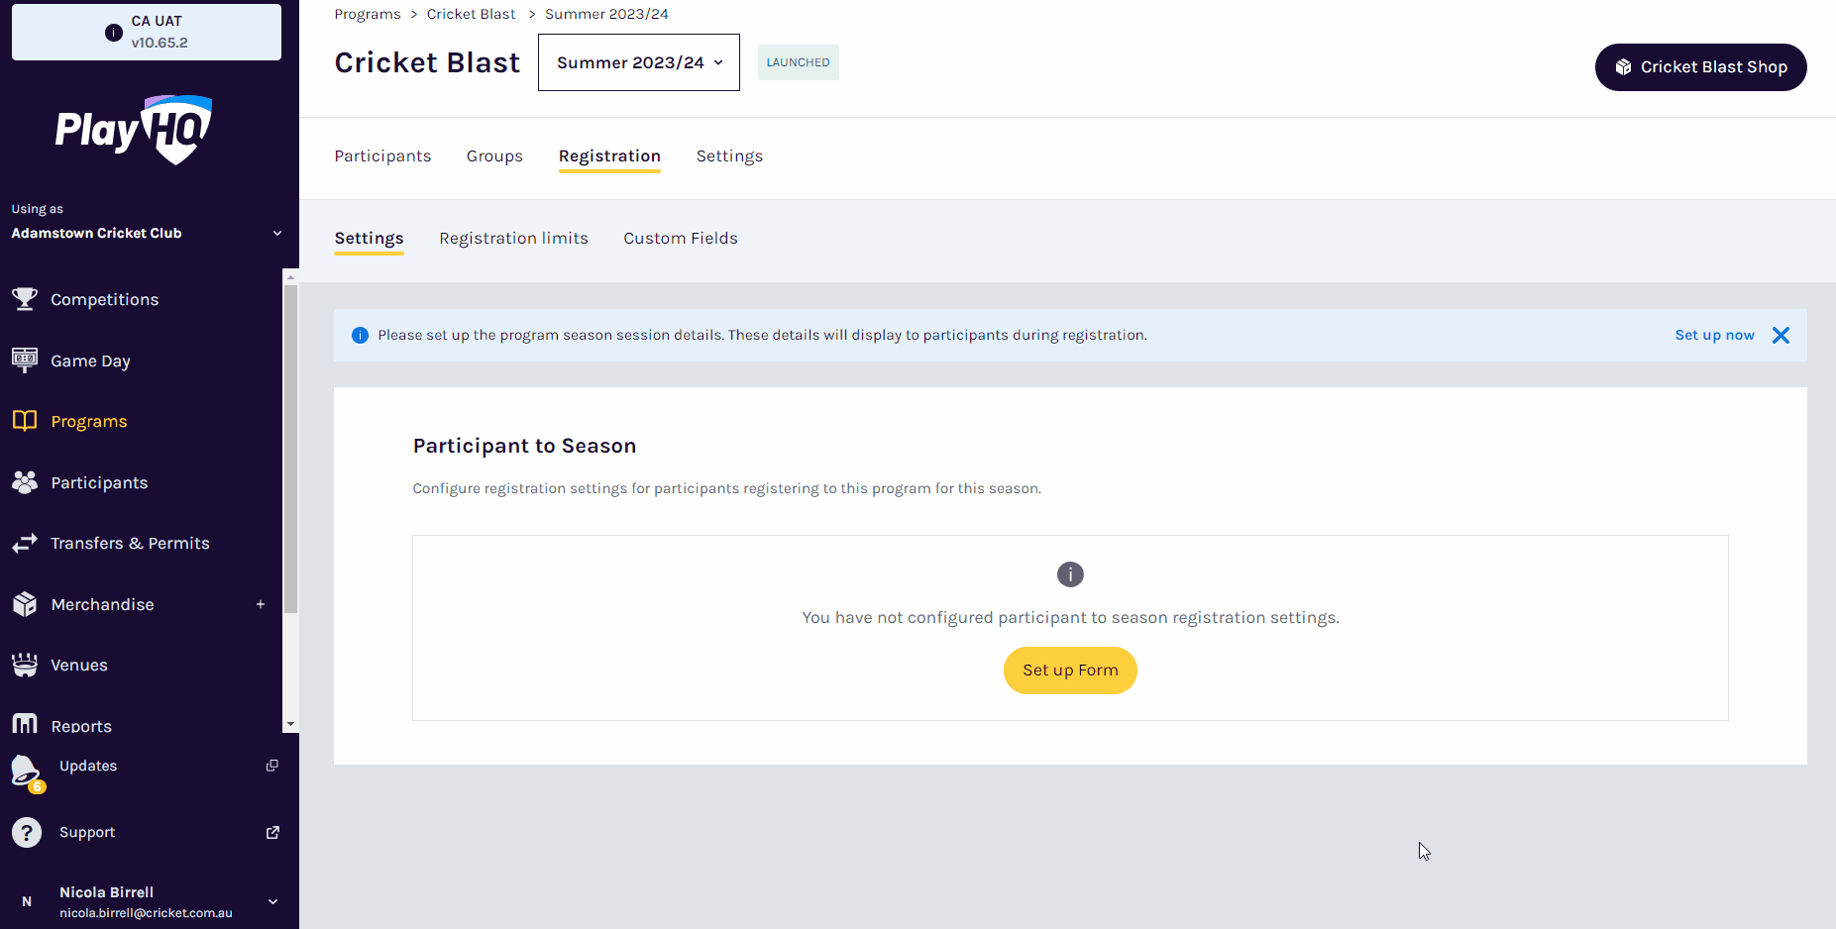
Task: Open Participants in the sidebar menu
Action: pyautogui.click(x=99, y=482)
